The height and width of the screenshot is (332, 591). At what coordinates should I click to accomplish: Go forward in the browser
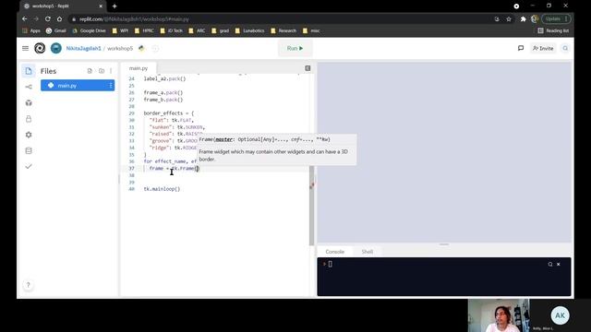coord(36,18)
